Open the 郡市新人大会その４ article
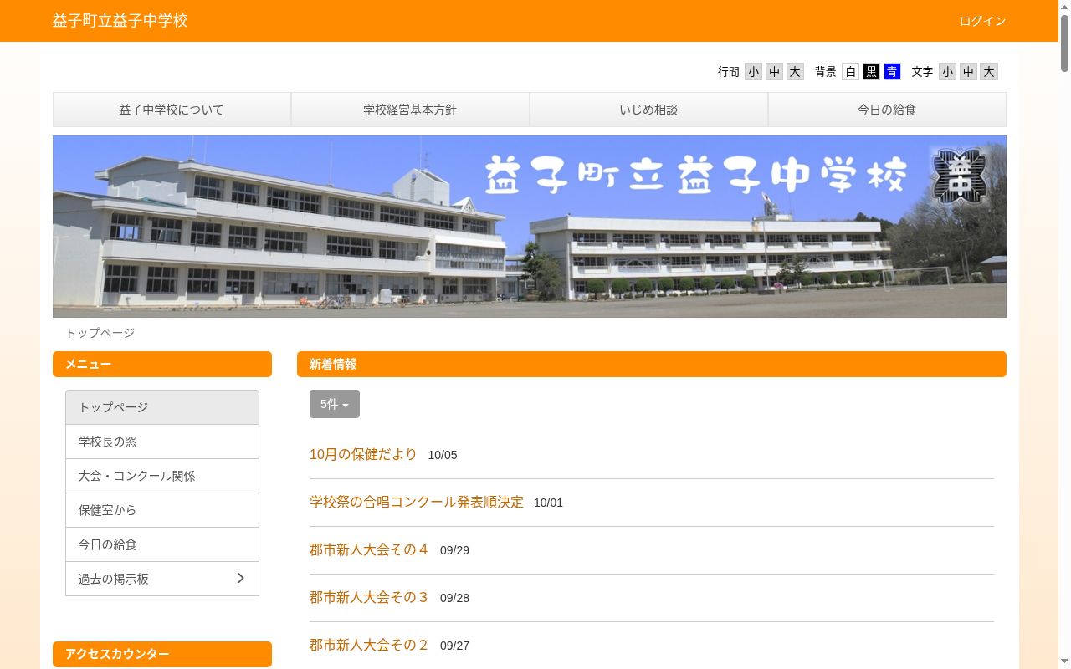The image size is (1071, 669). (369, 549)
